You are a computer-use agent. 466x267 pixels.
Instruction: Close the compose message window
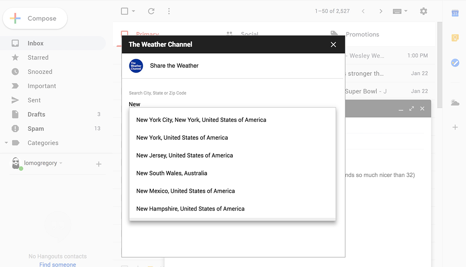coord(423,109)
